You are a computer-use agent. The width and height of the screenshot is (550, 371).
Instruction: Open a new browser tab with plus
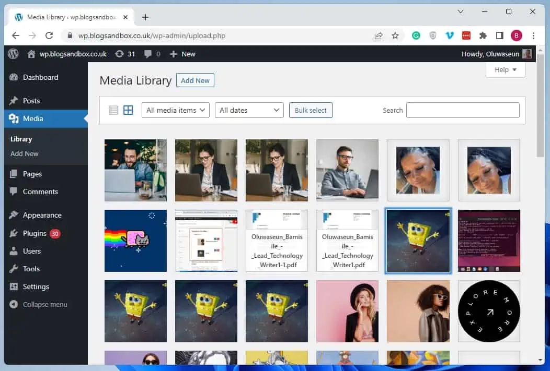(145, 17)
